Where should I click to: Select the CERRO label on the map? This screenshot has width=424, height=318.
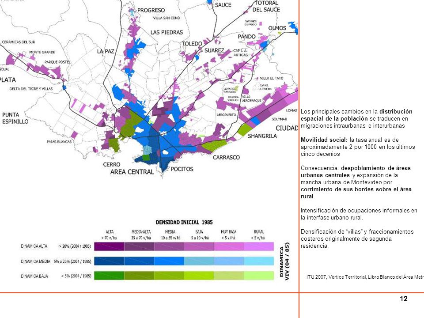[x=112, y=164]
